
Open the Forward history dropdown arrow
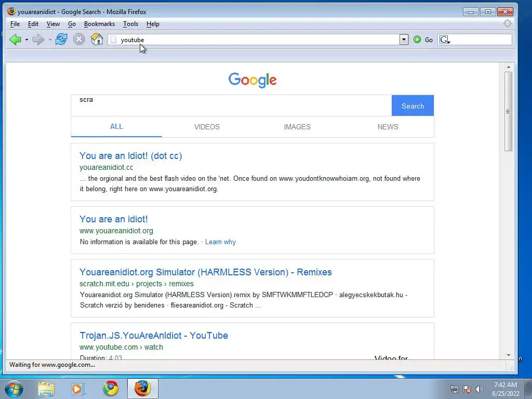[x=50, y=39]
